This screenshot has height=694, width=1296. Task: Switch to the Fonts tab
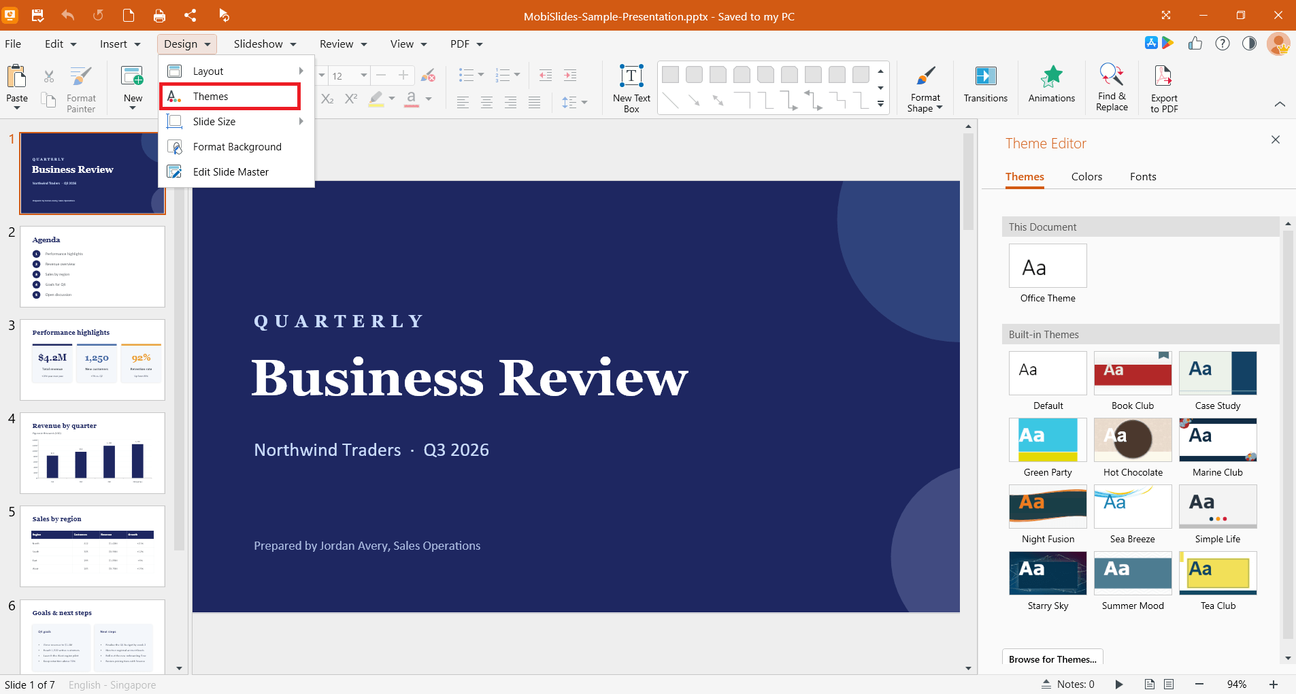click(1143, 177)
